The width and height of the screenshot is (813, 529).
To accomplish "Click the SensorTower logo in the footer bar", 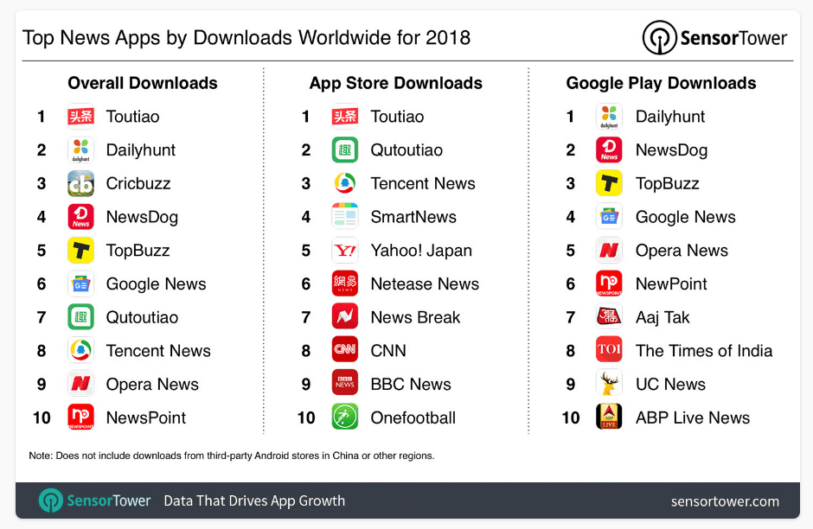I will (x=94, y=500).
